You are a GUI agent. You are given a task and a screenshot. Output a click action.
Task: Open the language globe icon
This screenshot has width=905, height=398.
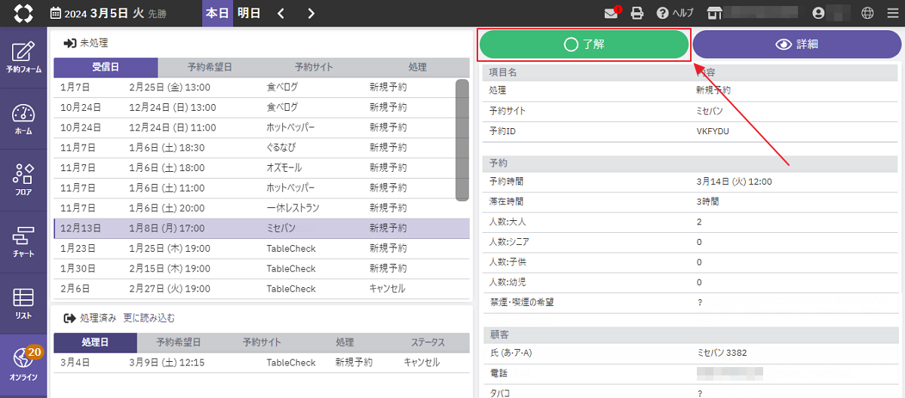[867, 14]
